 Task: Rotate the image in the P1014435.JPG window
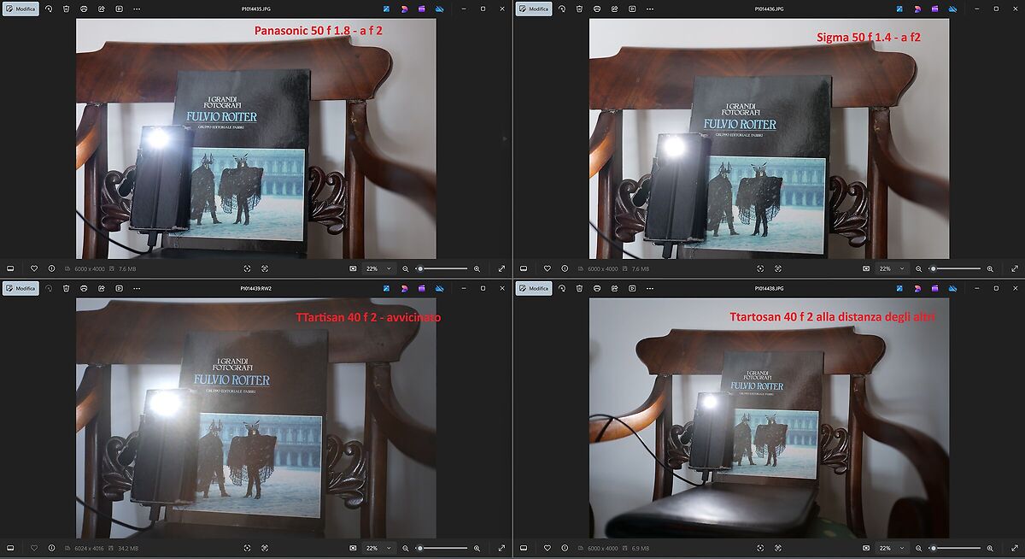coord(49,9)
